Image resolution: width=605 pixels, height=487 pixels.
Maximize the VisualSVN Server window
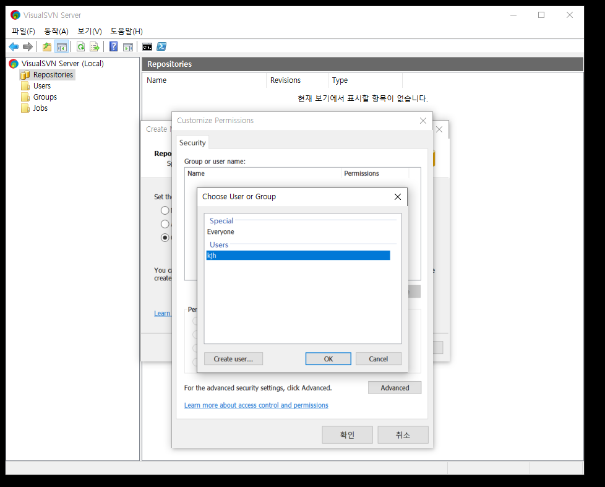541,15
